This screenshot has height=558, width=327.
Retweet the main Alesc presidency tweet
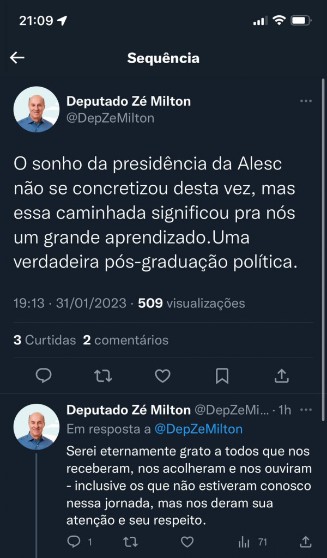(103, 375)
